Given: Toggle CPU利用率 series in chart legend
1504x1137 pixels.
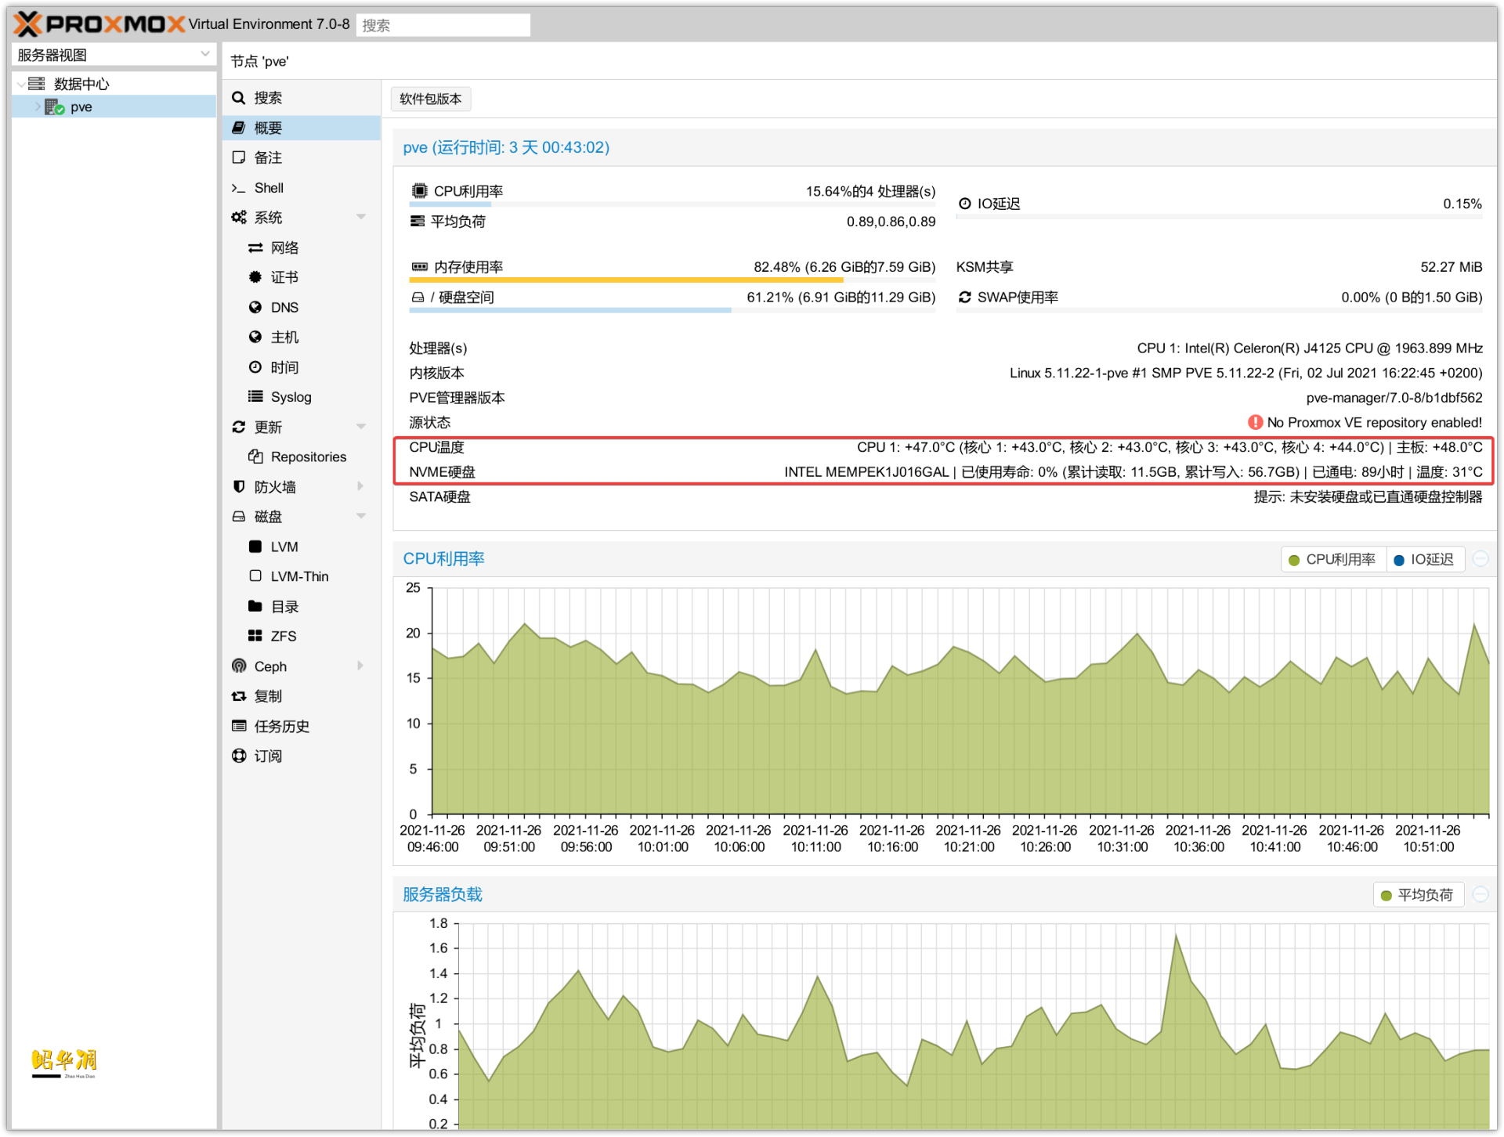Looking at the screenshot, I should [1332, 560].
